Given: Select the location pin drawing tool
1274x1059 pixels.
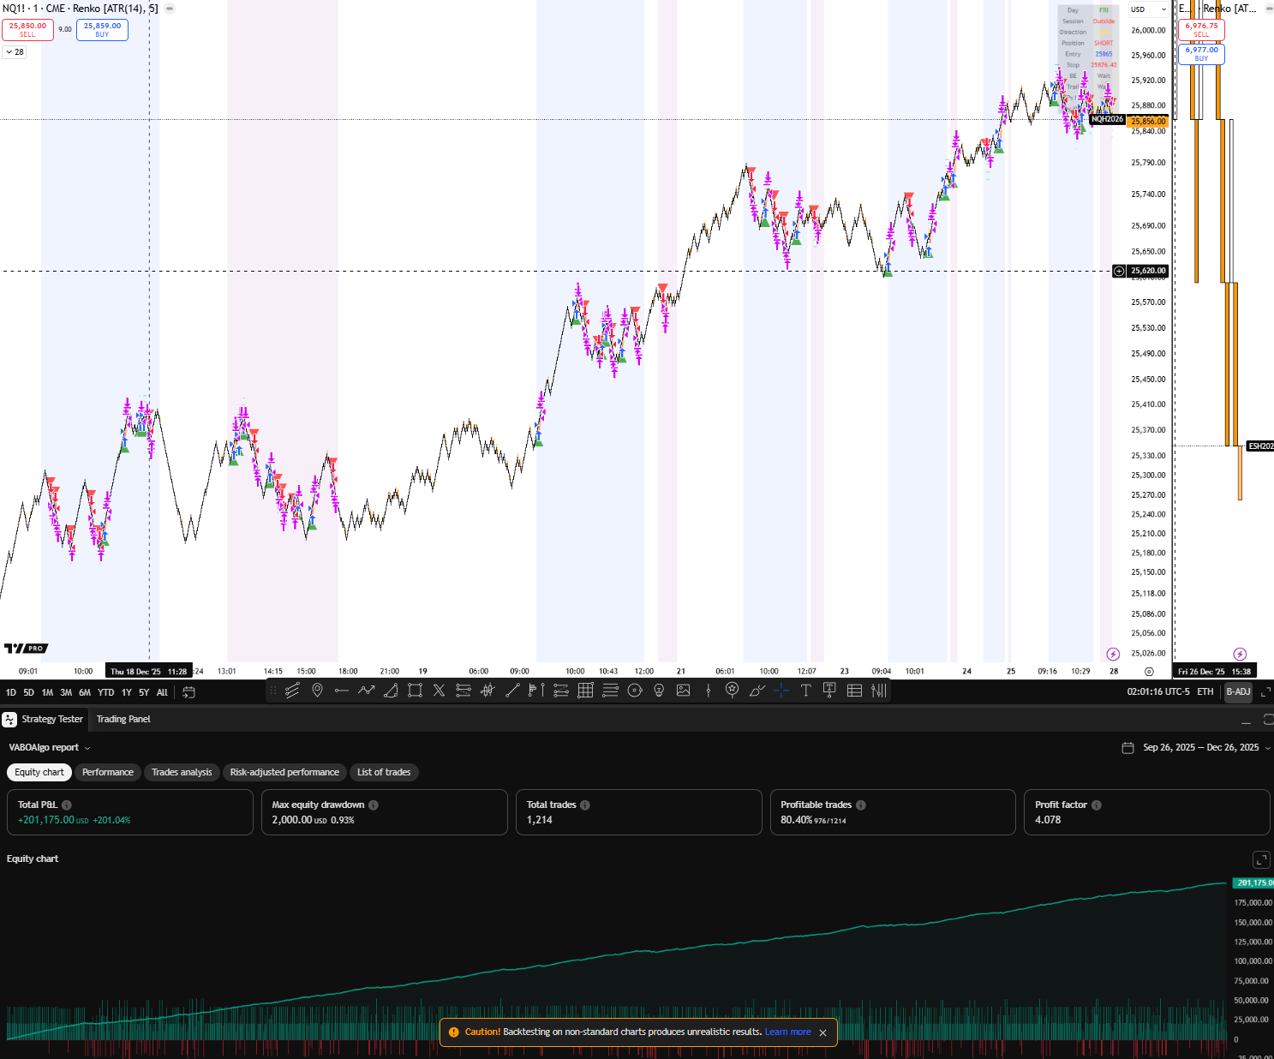Looking at the screenshot, I should coord(317,691).
